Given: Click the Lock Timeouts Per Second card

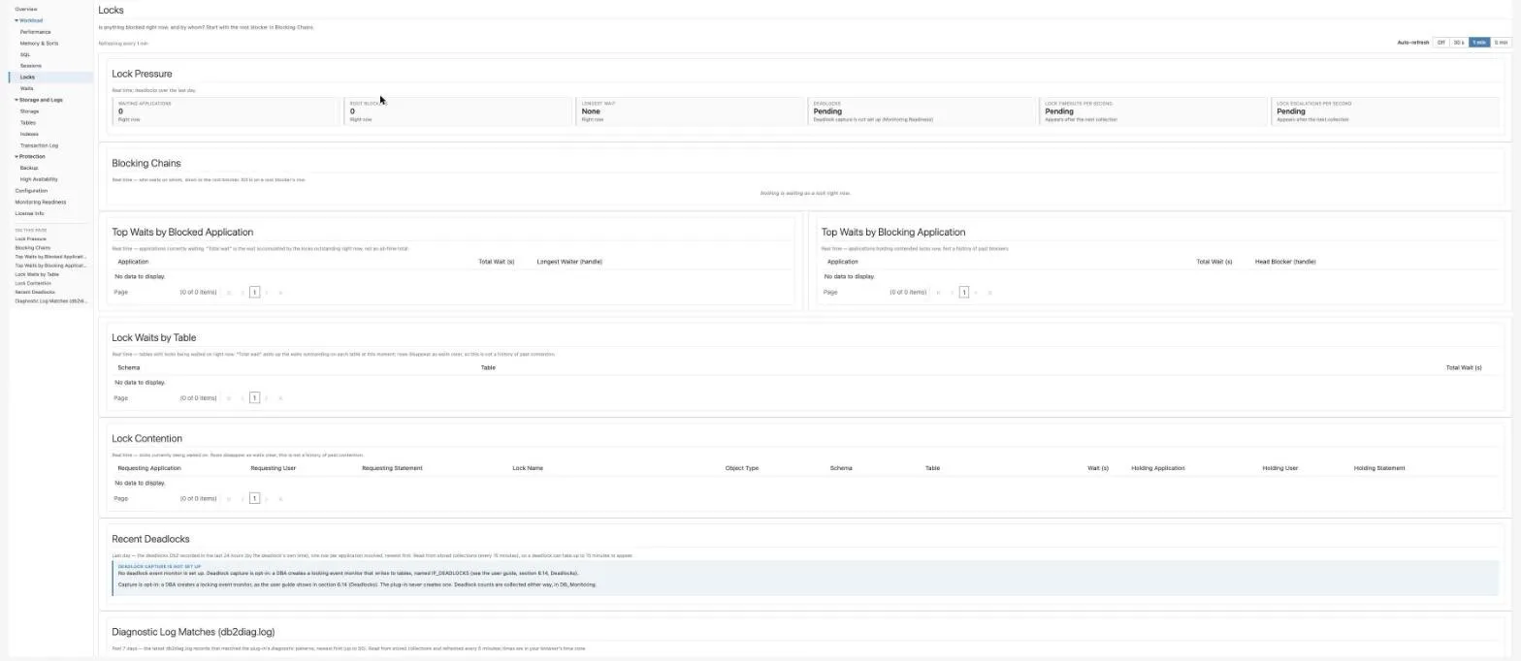Looking at the screenshot, I should (1153, 111).
